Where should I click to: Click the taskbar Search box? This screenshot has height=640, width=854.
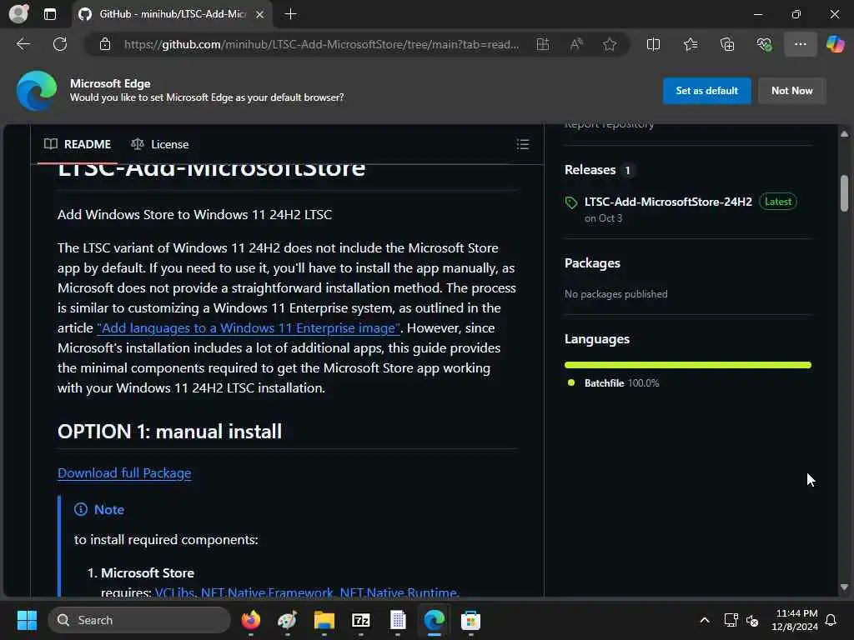point(139,620)
